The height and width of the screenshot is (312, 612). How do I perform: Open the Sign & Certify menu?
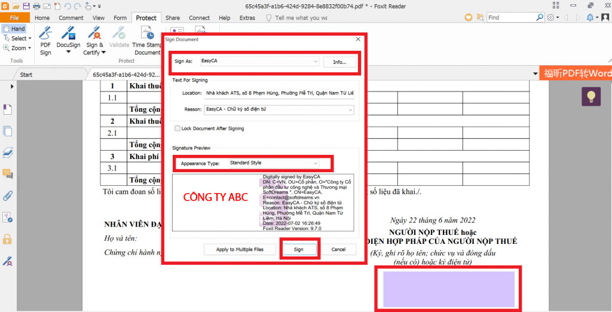pos(94,41)
